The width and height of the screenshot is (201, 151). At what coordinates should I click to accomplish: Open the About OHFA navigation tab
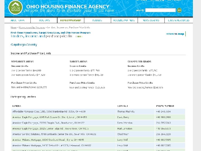pyautogui.click(x=18, y=20)
